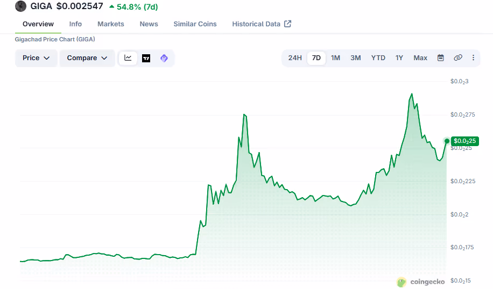The image size is (493, 289).
Task: Switch to the Info tab
Action: pos(75,24)
